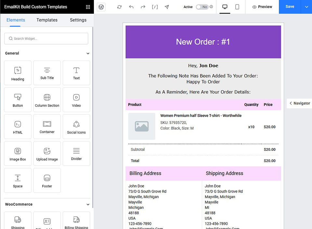Open the apps grid menu icon
This screenshot has width=312, height=229.
(x=88, y=7)
